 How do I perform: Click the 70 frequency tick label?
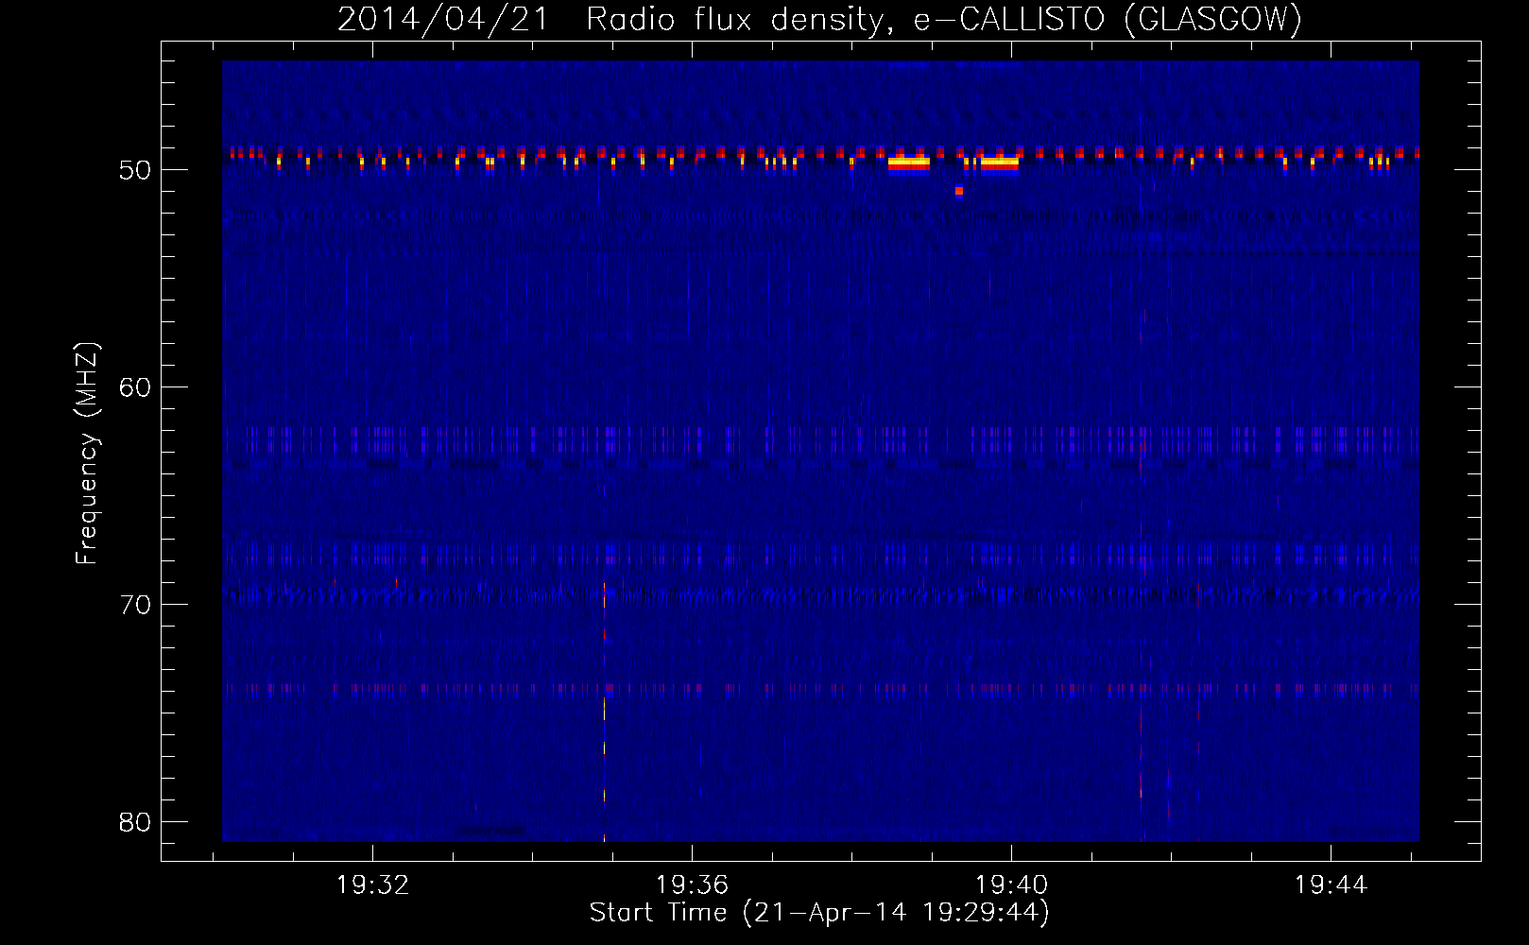136,605
